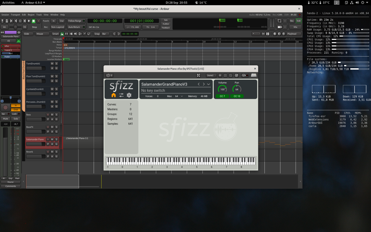Toggle the metronome click
The width and height of the screenshot is (371, 232).
7,21
